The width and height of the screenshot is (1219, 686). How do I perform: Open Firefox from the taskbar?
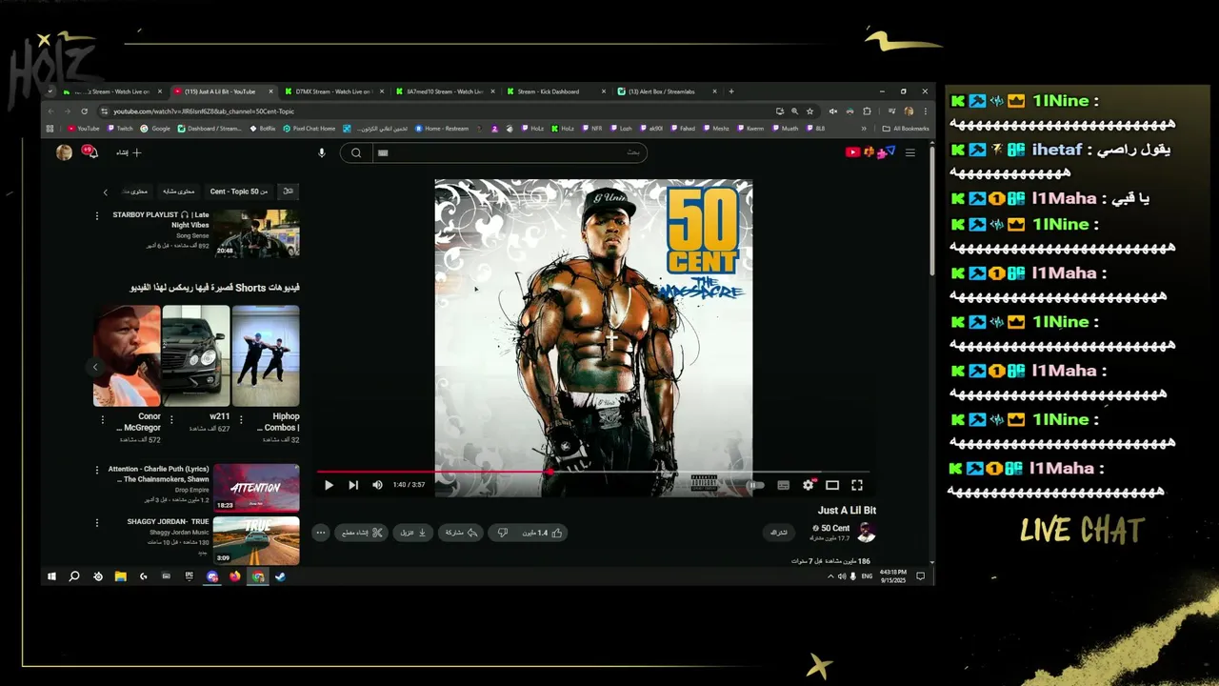coord(235,576)
